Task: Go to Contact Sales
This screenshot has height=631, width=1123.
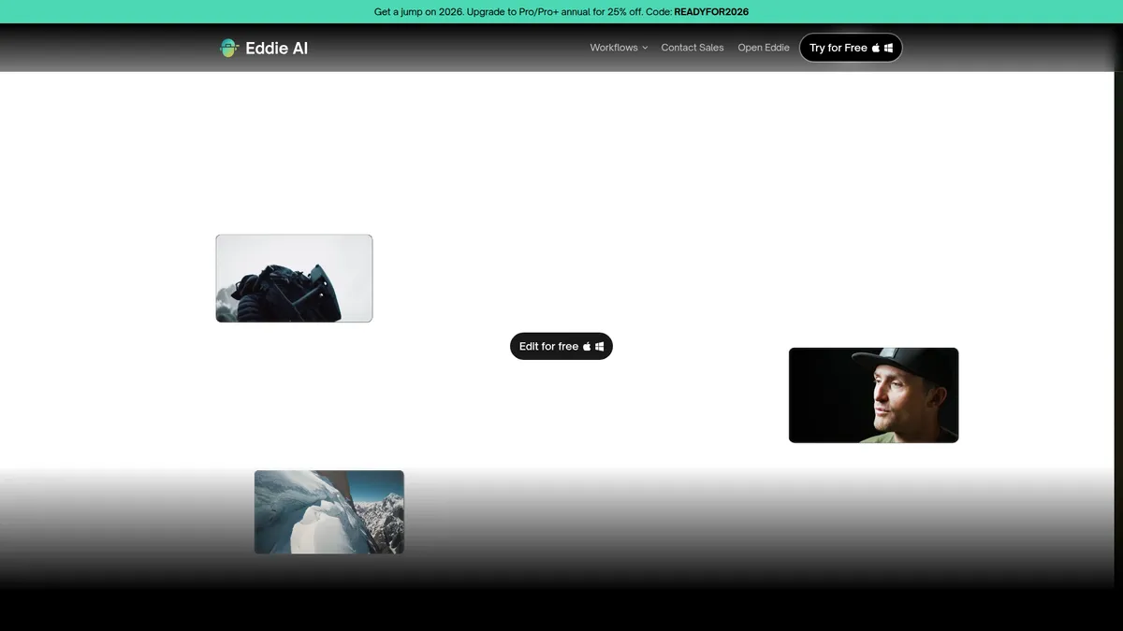Action: click(692, 48)
